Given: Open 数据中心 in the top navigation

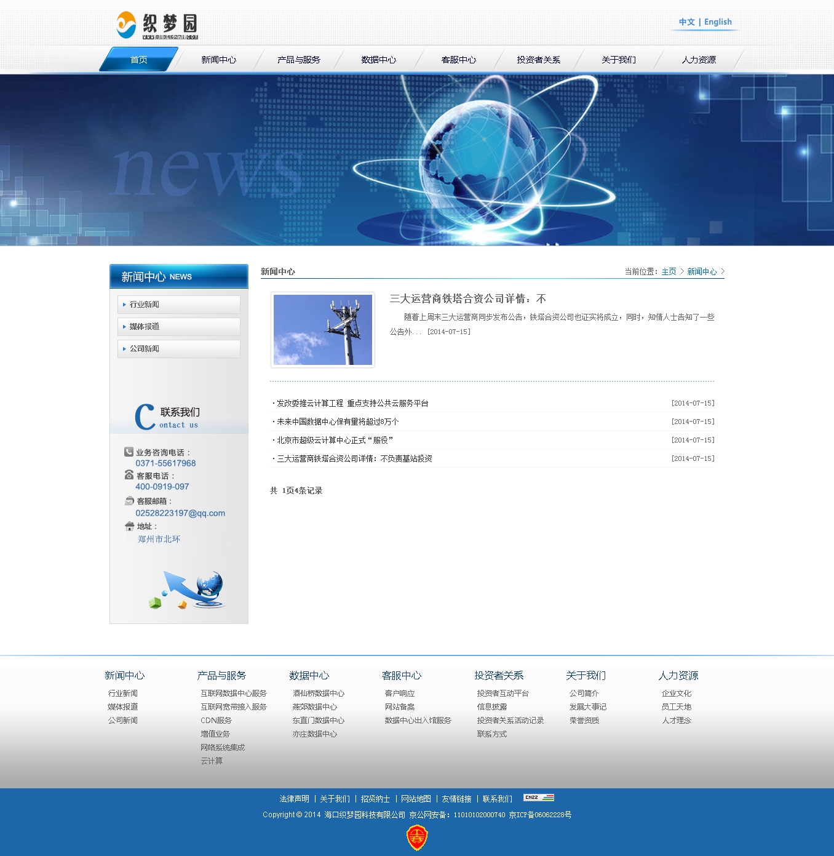Looking at the screenshot, I should click(x=379, y=60).
